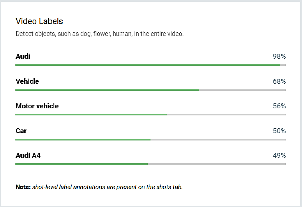Click the Video Labels heading
The width and height of the screenshot is (302, 207).
pos(39,21)
